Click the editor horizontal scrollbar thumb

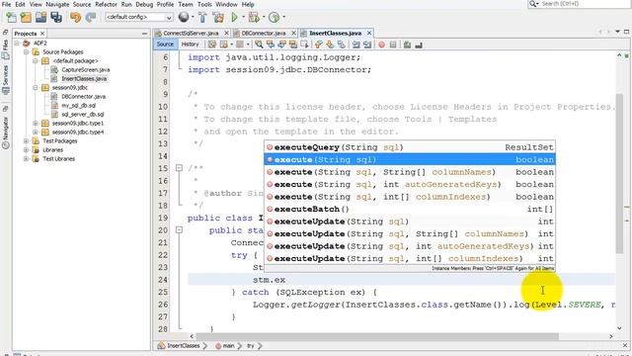[377, 336]
